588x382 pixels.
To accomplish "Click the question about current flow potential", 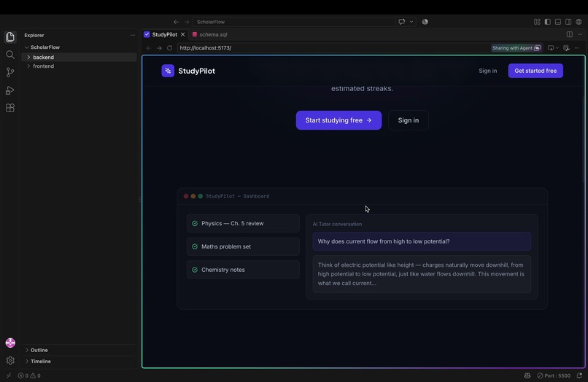I will (422, 241).
